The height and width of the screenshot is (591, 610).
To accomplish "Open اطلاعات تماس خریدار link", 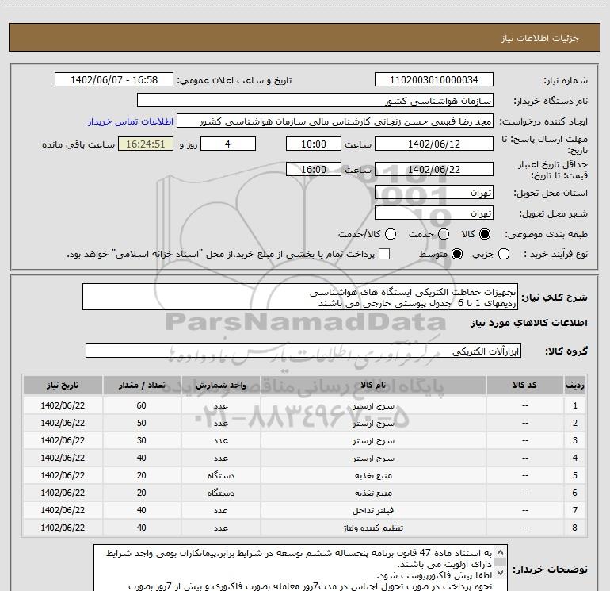I will point(131,121).
